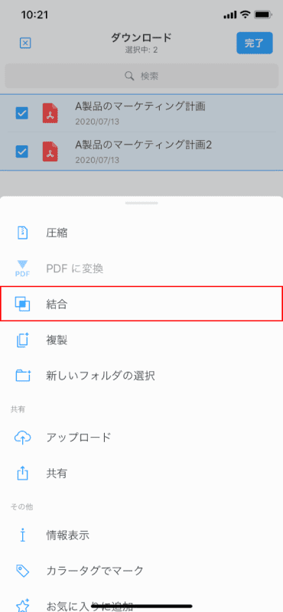Tap the share arrow icon
Image resolution: width=283 pixels, height=612 pixels.
23,473
